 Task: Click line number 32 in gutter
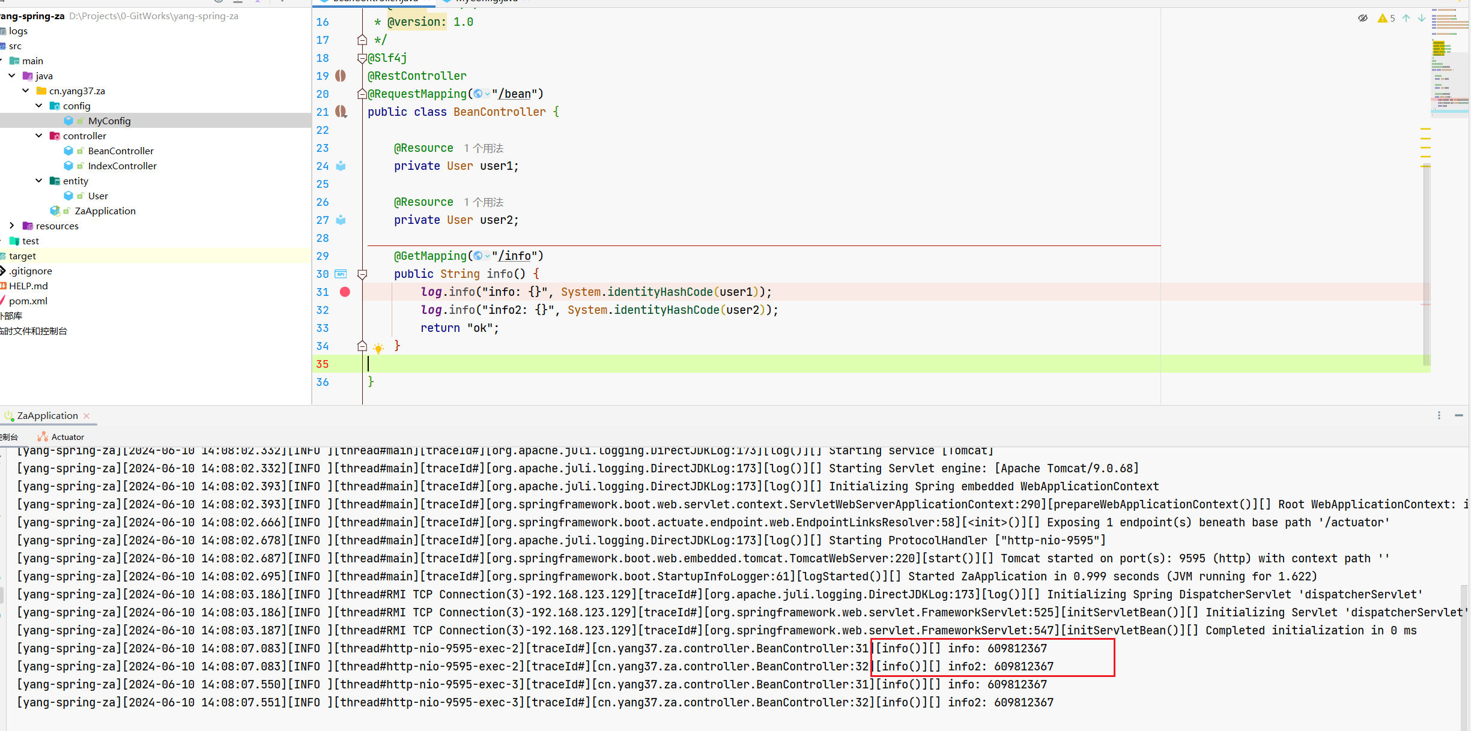click(323, 310)
